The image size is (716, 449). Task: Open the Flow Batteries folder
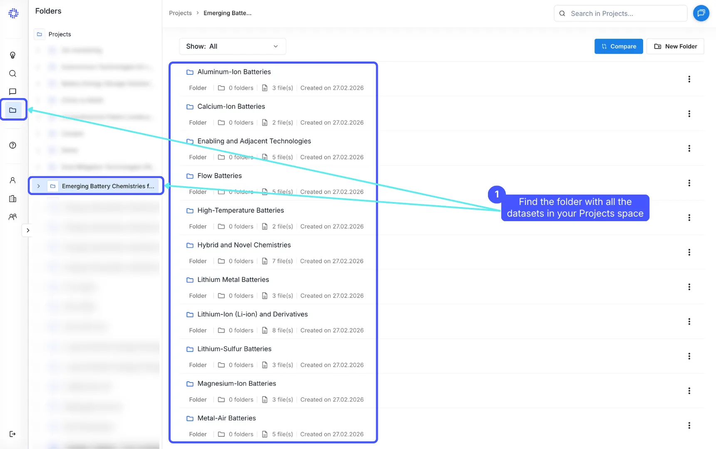pyautogui.click(x=219, y=176)
